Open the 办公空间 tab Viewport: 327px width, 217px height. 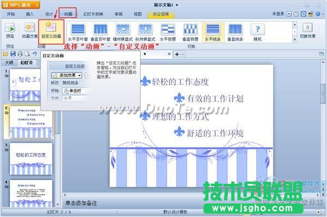[161, 14]
